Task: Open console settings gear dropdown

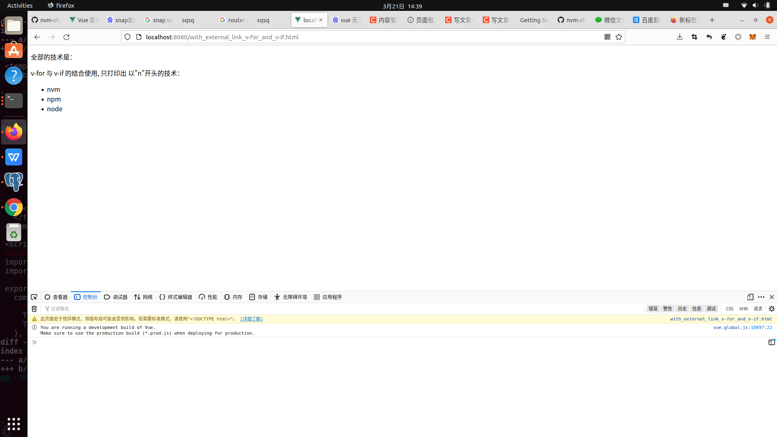Action: tap(772, 309)
